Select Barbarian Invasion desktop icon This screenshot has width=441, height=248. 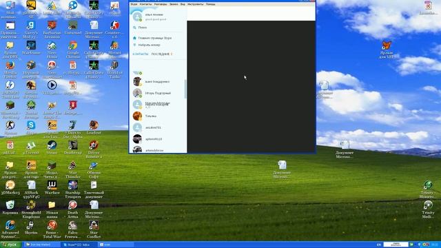point(52,29)
